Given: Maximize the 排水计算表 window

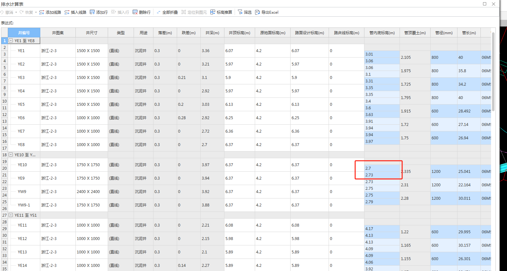Looking at the screenshot, I should [x=485, y=4].
